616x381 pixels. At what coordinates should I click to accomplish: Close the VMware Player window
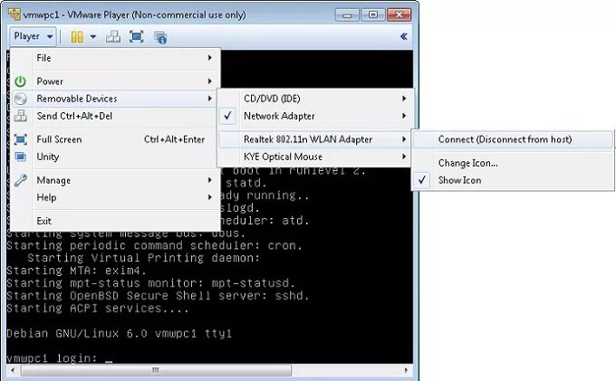tap(399, 14)
